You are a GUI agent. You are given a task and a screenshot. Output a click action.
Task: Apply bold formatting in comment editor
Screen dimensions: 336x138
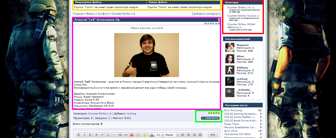(x=79, y=135)
